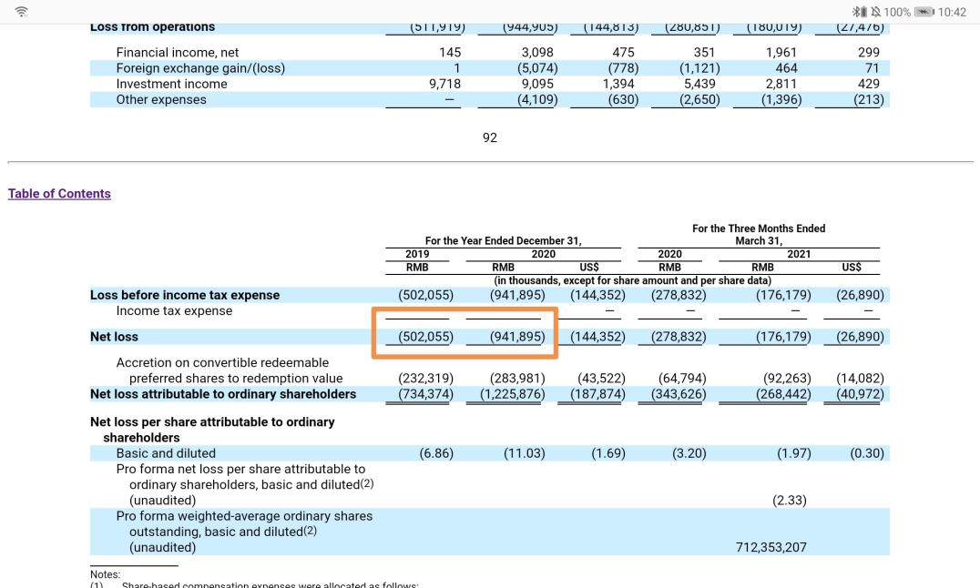Click 'For the Three Months Ended' header
Screen dimensions: 980x588
click(x=759, y=228)
